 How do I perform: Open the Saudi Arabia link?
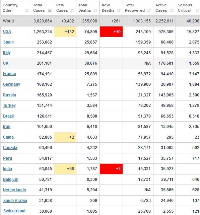(x=15, y=201)
